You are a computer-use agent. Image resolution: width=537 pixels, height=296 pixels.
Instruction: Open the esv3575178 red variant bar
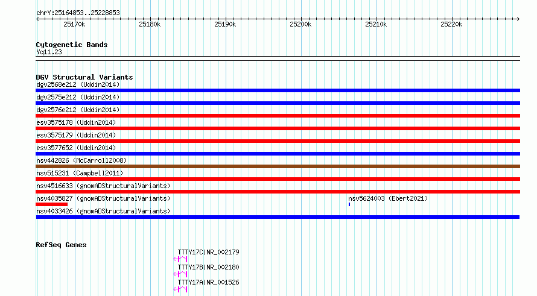tap(278, 128)
